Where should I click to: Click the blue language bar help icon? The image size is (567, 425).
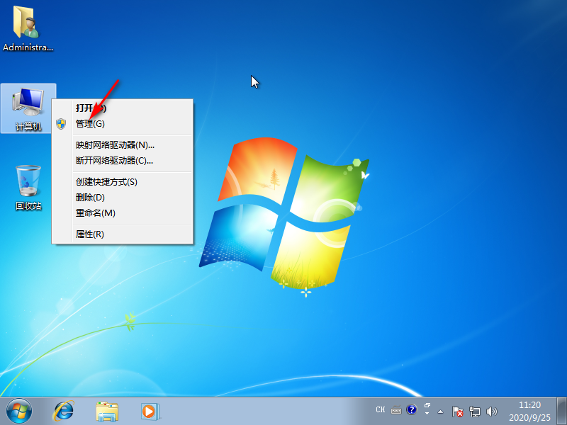coord(411,410)
